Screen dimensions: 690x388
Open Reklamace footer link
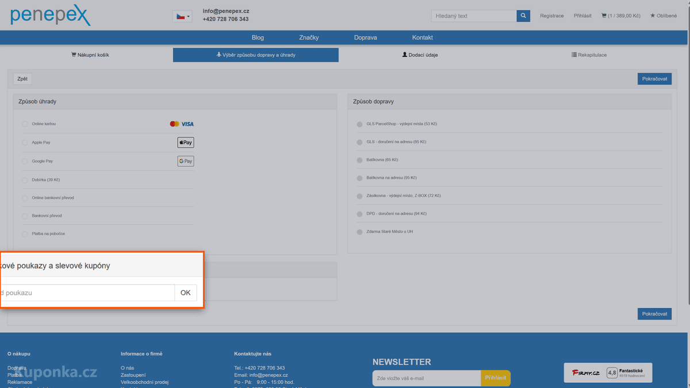click(20, 382)
